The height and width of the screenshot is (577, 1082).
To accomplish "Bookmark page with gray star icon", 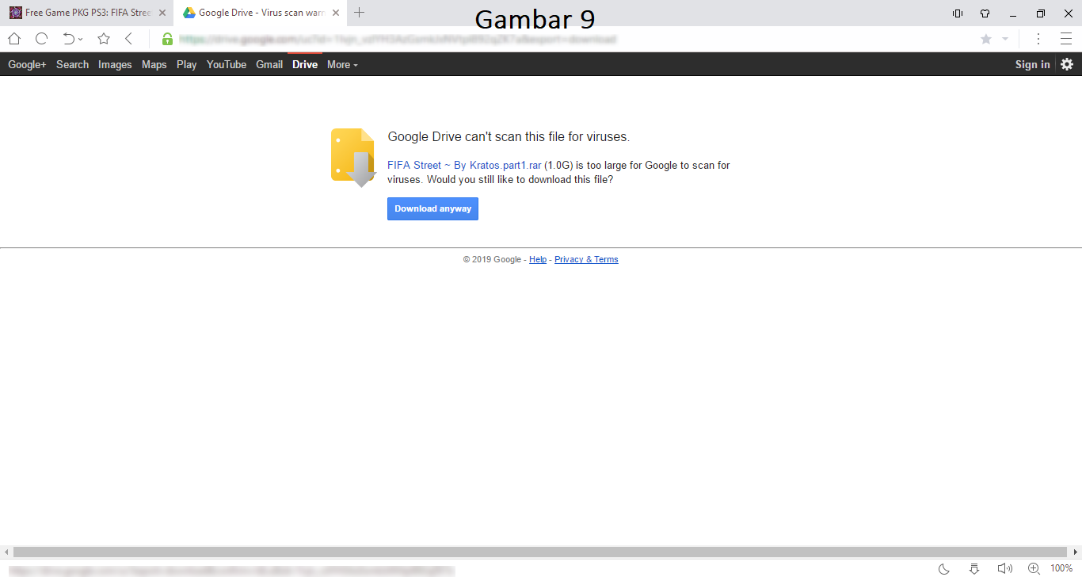I will (x=986, y=39).
